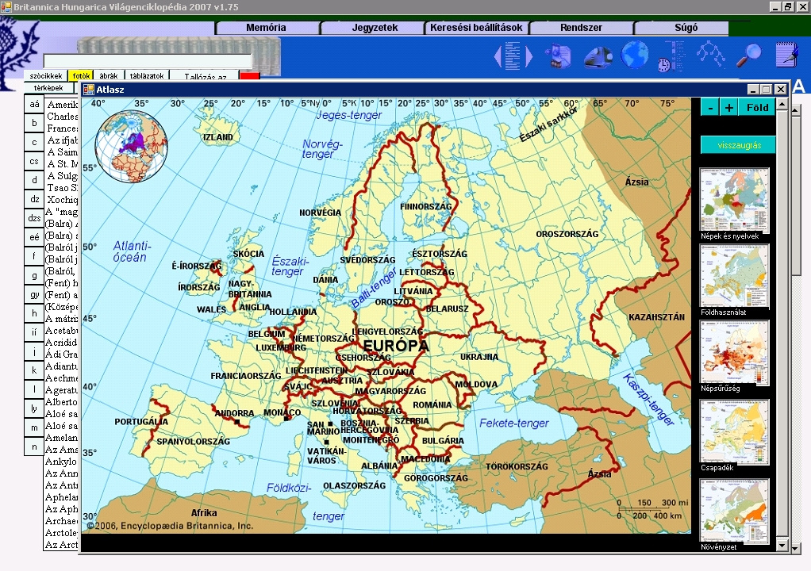The image size is (811, 571).
Task: Select the 'gy' letter index button
Action: tap(34, 294)
